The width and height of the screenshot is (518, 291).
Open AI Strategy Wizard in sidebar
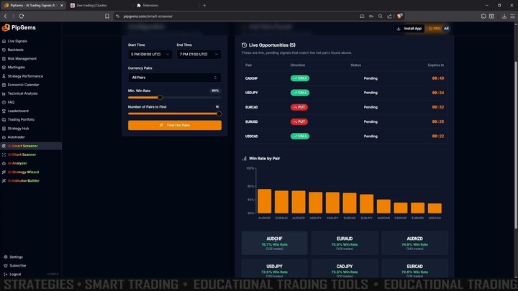click(23, 172)
